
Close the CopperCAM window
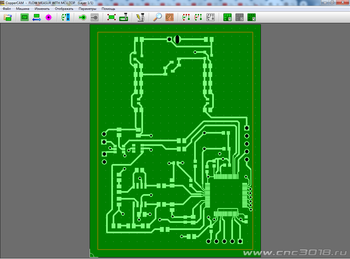[342, 2]
